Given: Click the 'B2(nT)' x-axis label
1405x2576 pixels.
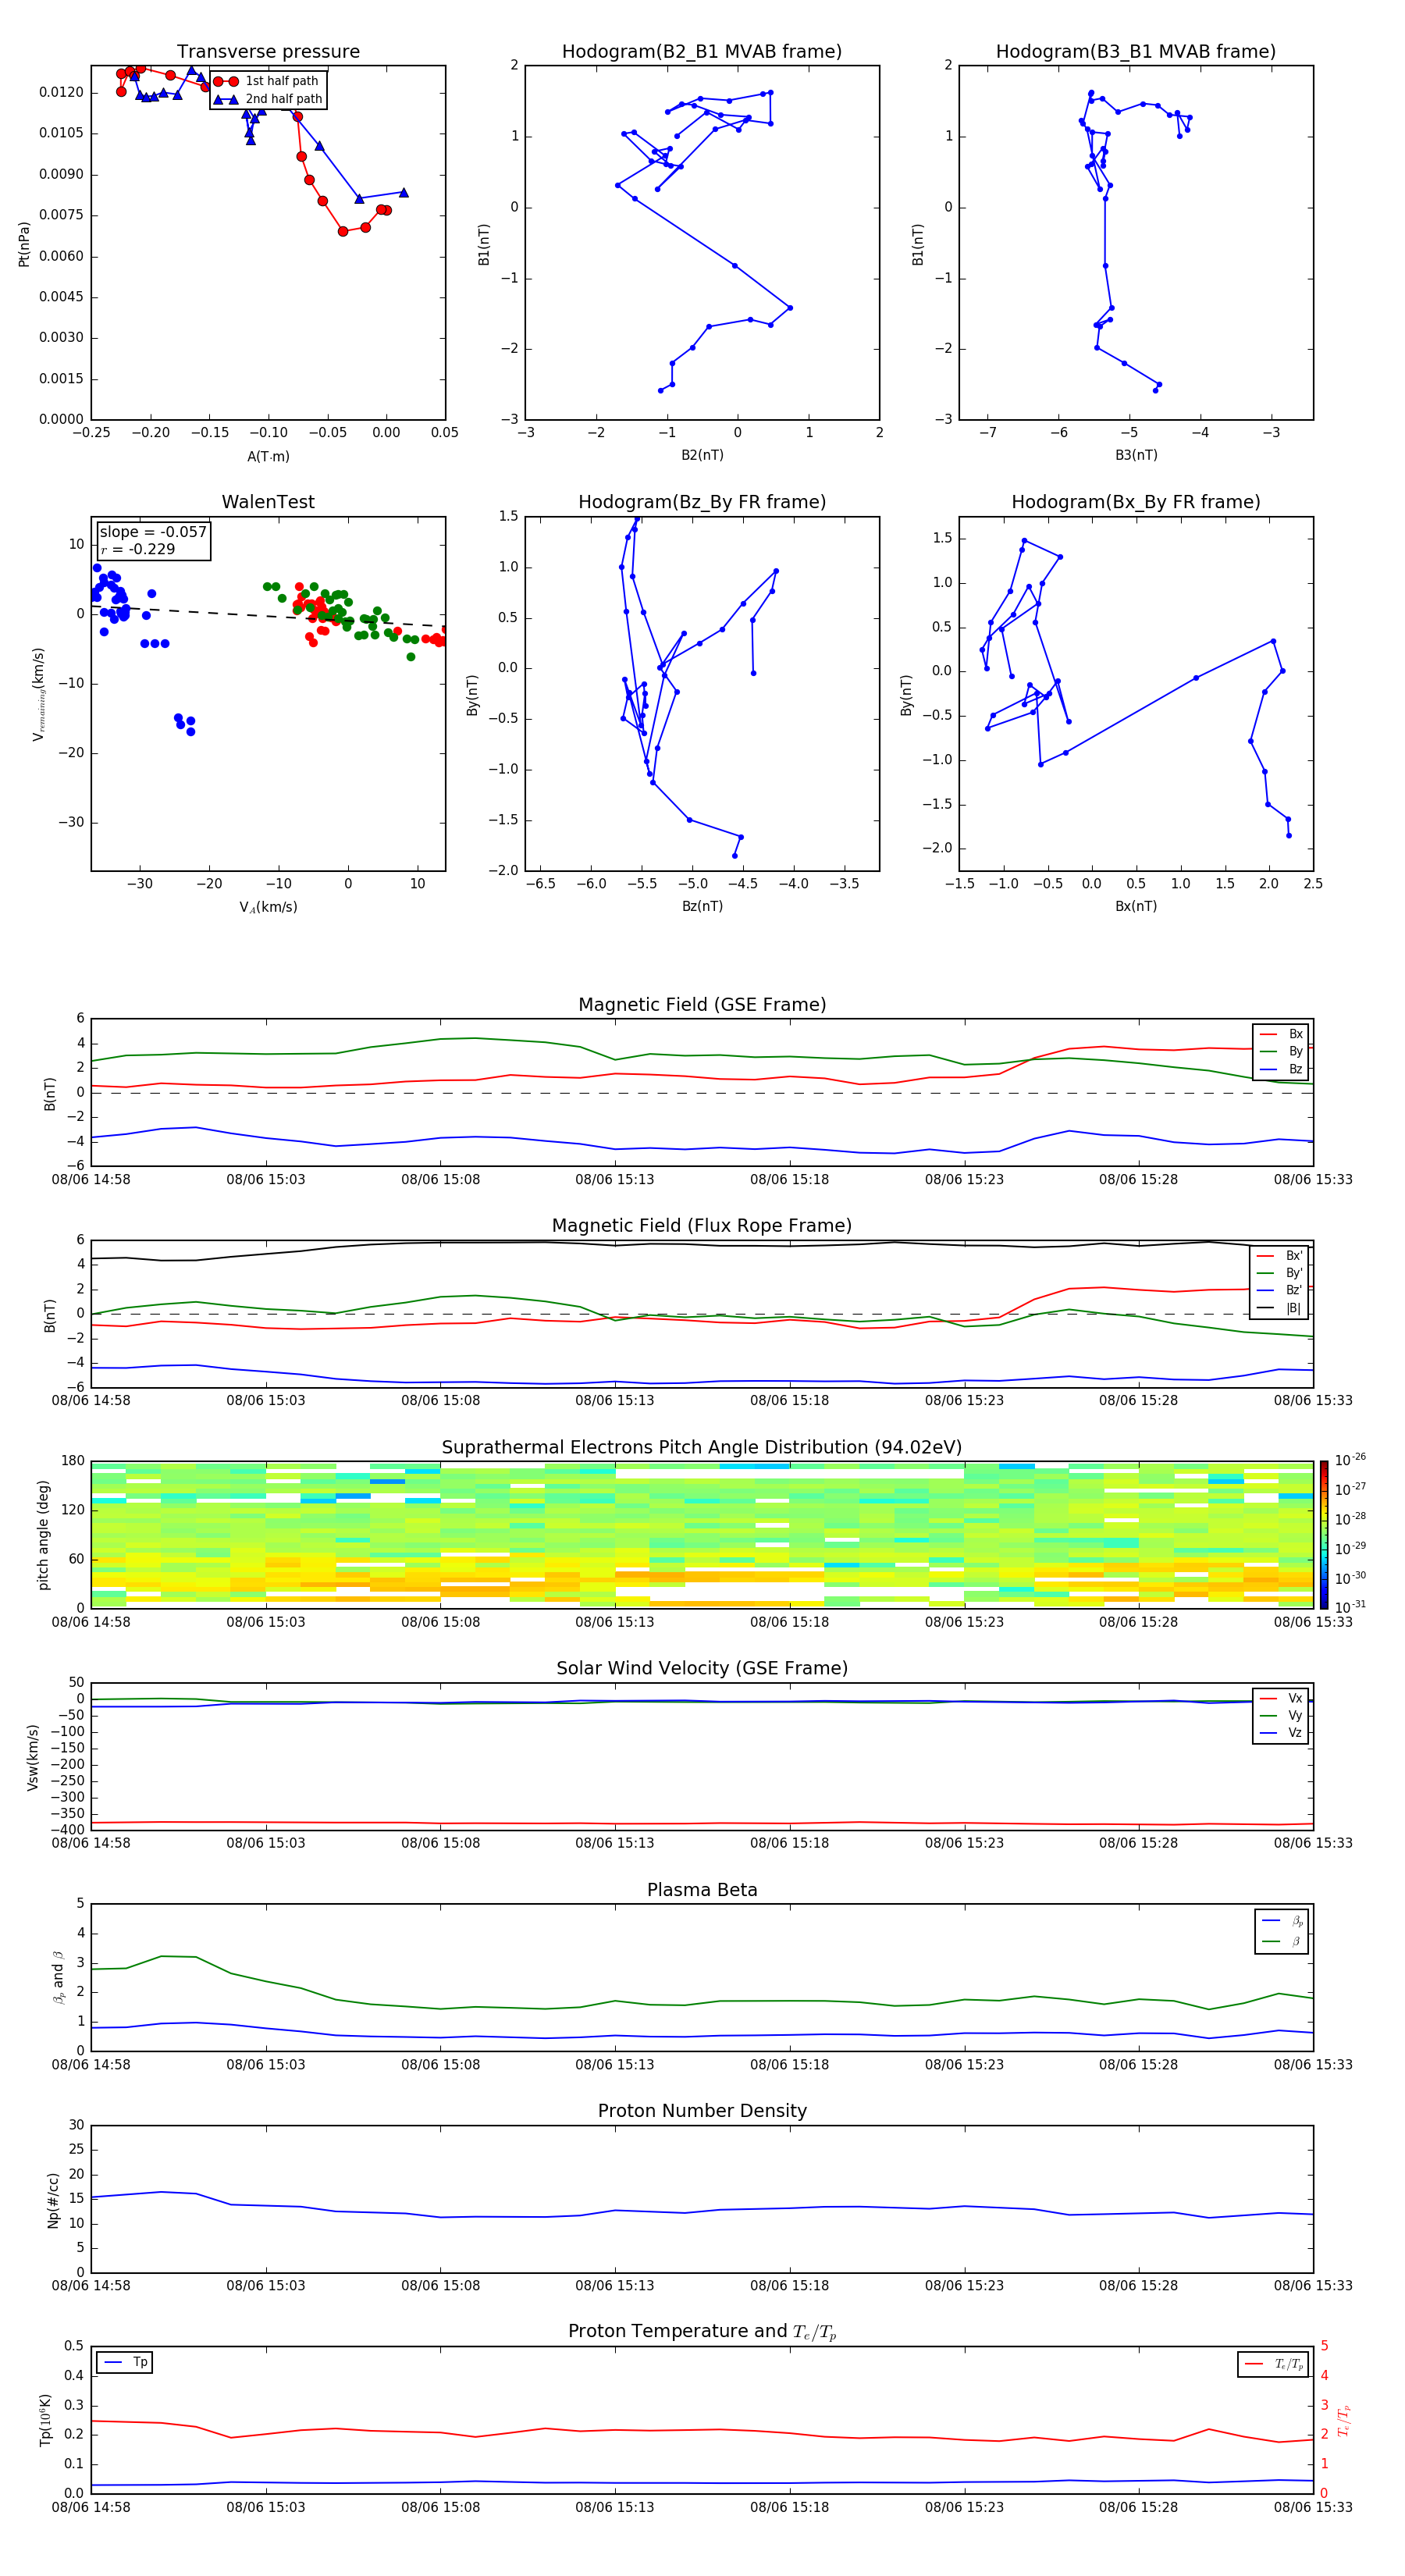Looking at the screenshot, I should click(702, 455).
